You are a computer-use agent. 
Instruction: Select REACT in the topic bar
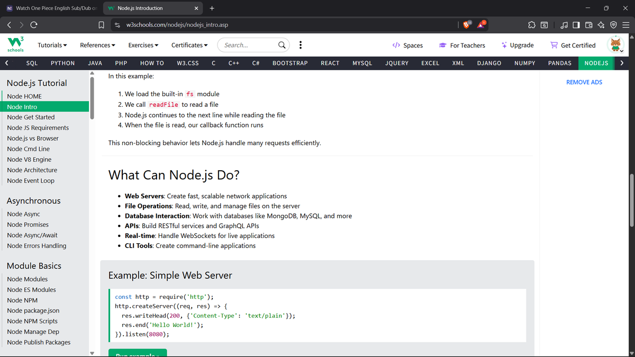coord(330,63)
